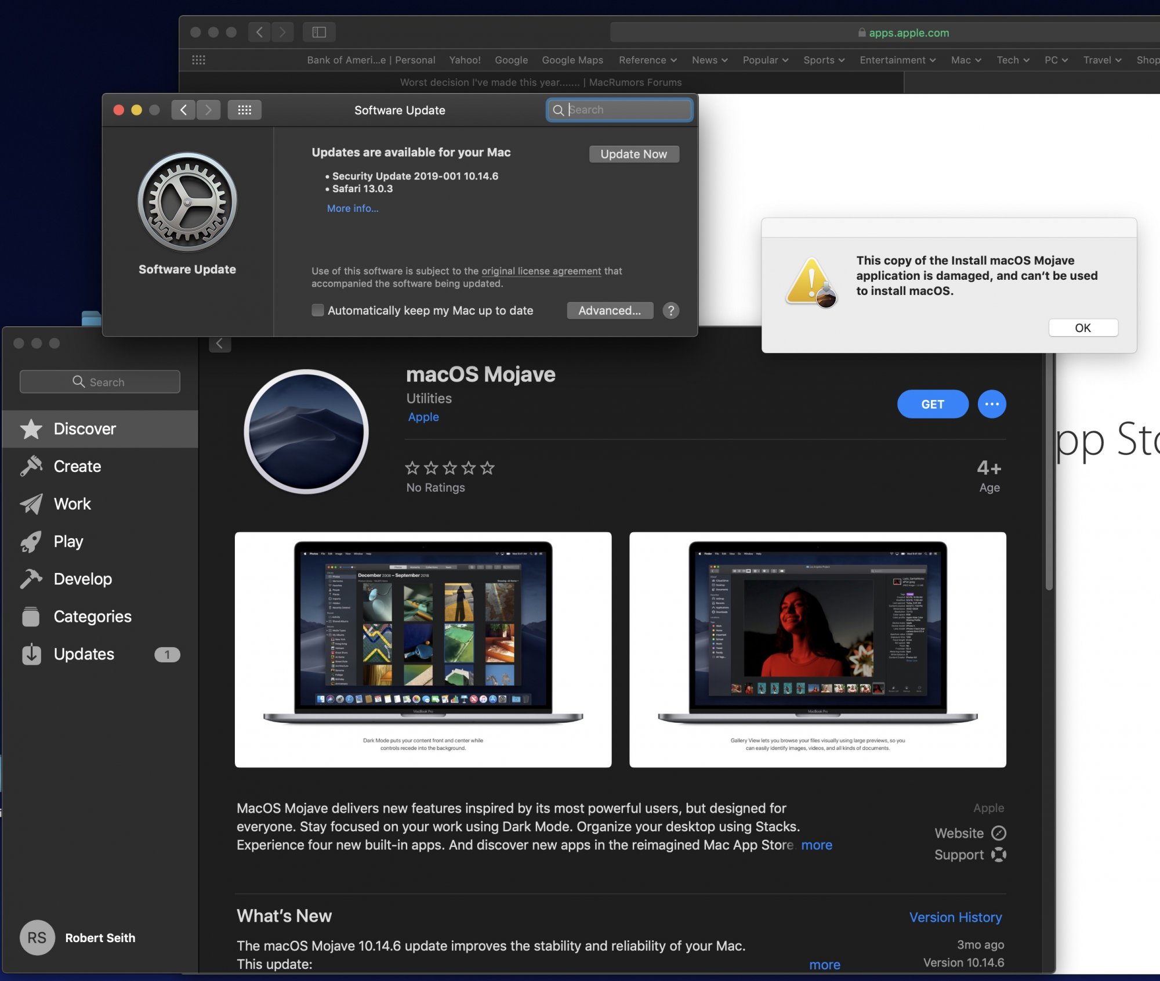Click the more options ellipsis button
The image size is (1160, 981).
[992, 404]
